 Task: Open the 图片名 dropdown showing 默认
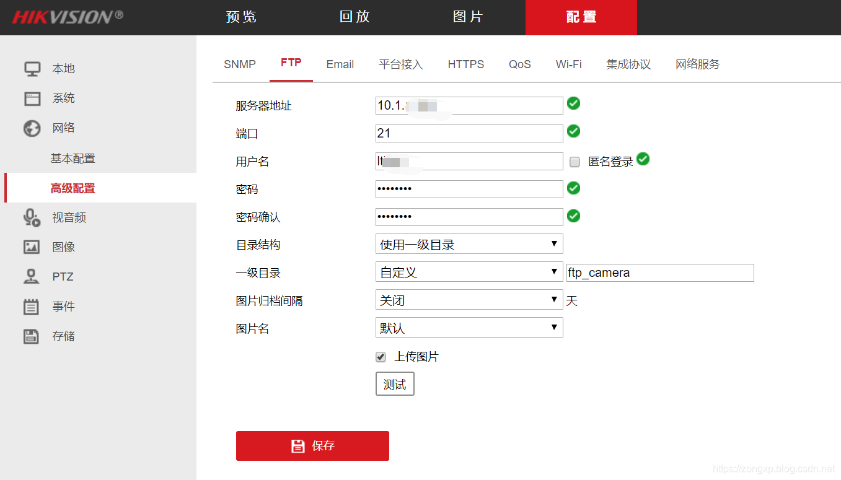469,328
